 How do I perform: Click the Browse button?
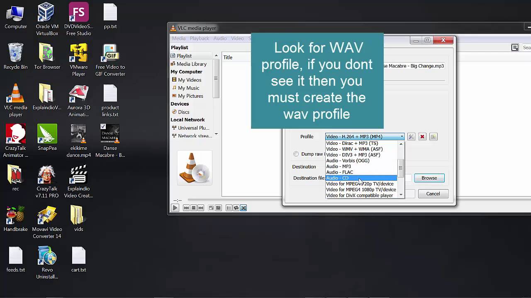(x=429, y=178)
